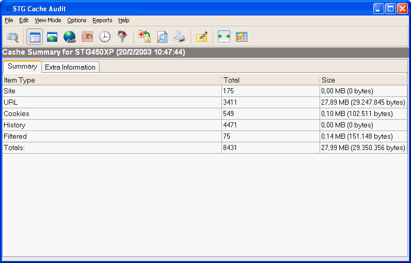
Task: Click the History row size 0,00 MB
Action: click(347, 125)
